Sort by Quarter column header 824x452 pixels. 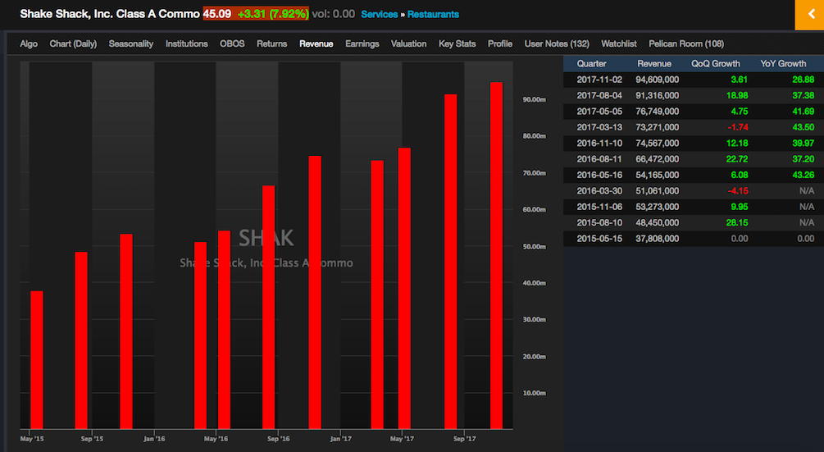tap(591, 64)
